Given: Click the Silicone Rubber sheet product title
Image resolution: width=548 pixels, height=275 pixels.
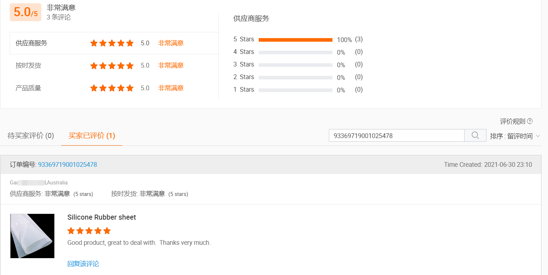Looking at the screenshot, I should click(x=101, y=217).
